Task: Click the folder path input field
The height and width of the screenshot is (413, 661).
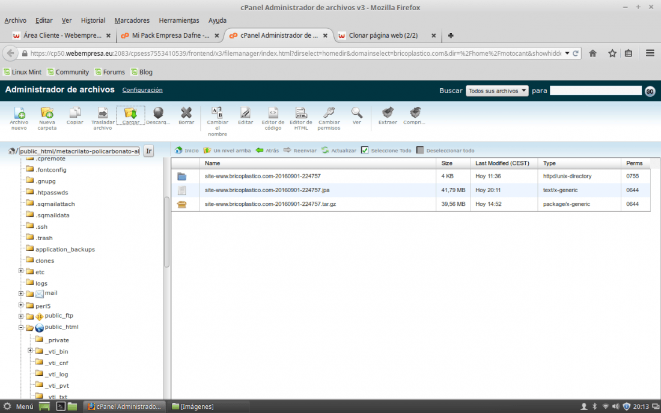Action: pos(79,151)
